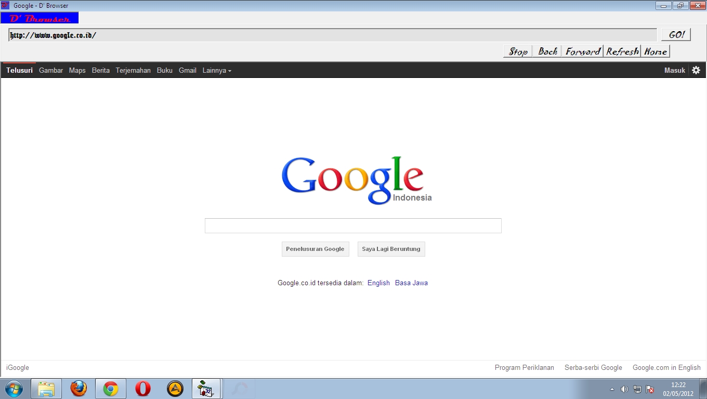Switch Google language to English

[378, 283]
